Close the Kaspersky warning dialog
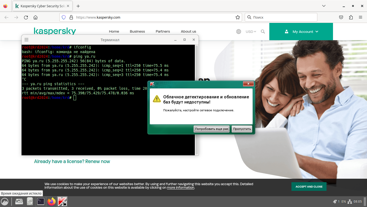The height and width of the screenshot is (207, 367). [x=248, y=84]
